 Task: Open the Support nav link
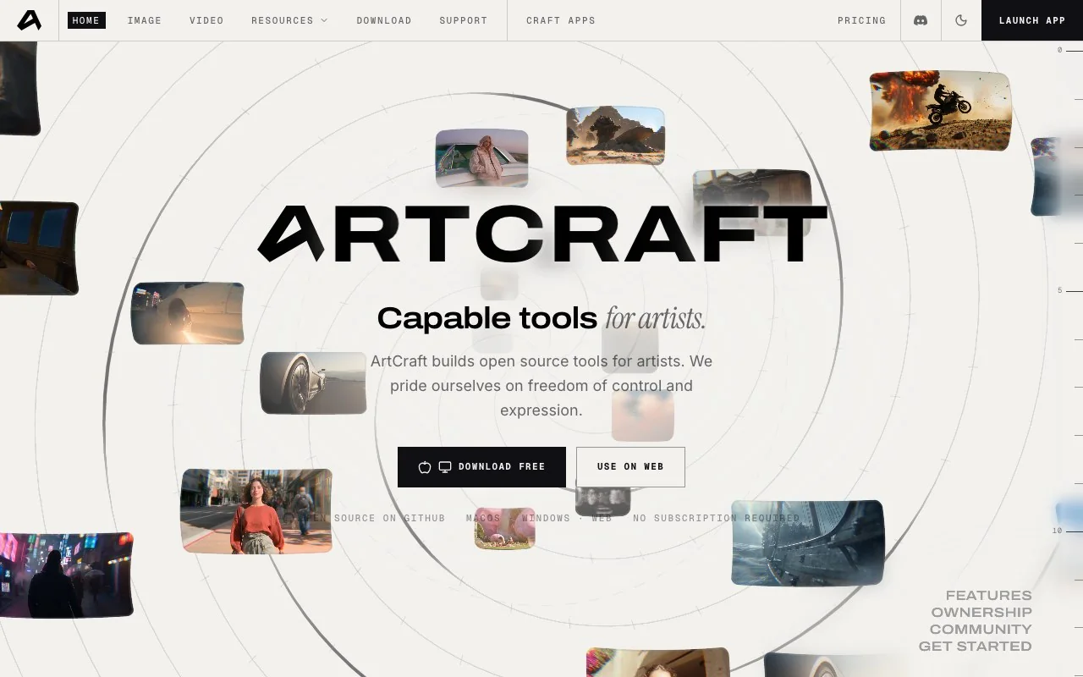464,20
